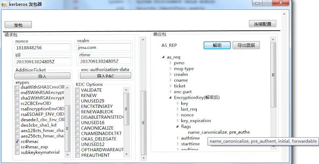Image resolution: width=319 pixels, height=164 pixels.
Task: Click the KDC Options scrollbar thumb
Action: (126, 109)
